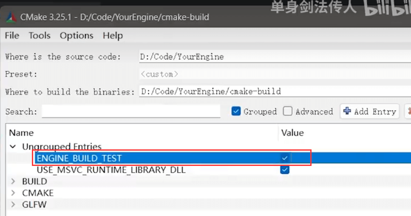Image resolution: width=411 pixels, height=216 pixels.
Task: Uncheck the Grouped checkbox
Action: click(236, 111)
